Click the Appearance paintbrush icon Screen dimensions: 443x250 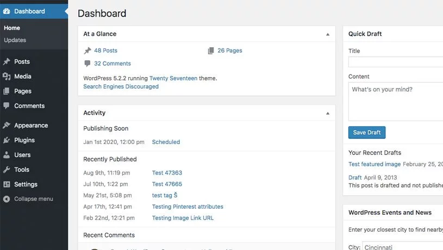coord(7,126)
